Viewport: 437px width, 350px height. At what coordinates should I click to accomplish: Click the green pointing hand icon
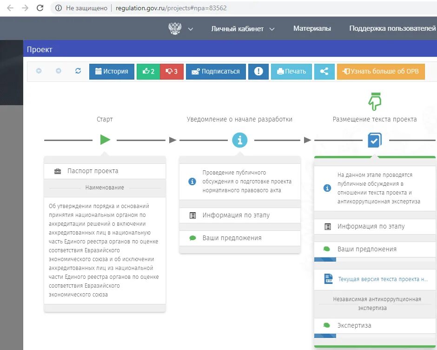click(x=375, y=101)
